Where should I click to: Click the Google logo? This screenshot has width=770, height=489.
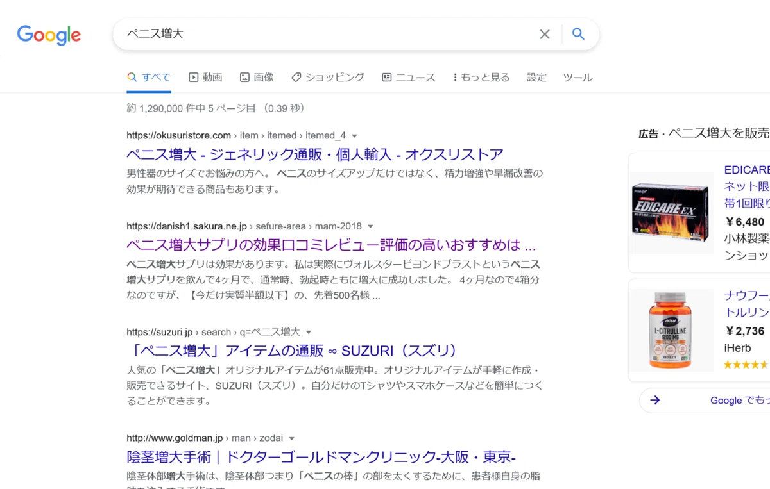click(49, 35)
